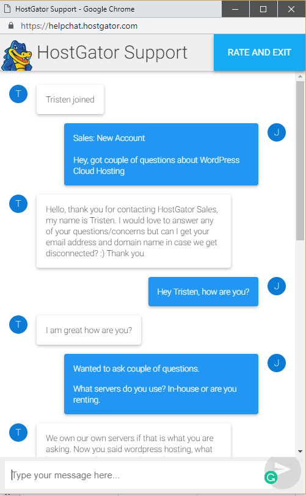Viewport: 306px width, 496px height.
Task: Click the RATE AND EXIT button
Action: point(260,52)
